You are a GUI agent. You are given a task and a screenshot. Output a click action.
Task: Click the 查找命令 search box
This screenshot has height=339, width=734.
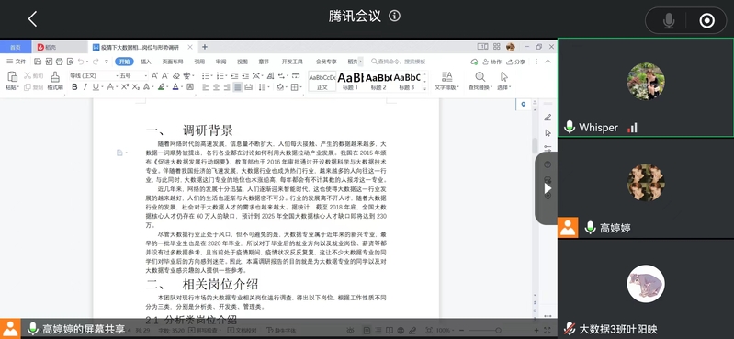pos(399,62)
